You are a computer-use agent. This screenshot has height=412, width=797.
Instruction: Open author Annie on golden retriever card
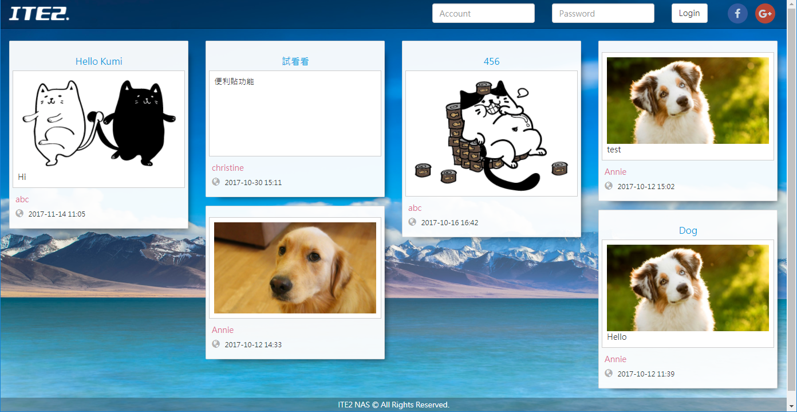(x=223, y=330)
